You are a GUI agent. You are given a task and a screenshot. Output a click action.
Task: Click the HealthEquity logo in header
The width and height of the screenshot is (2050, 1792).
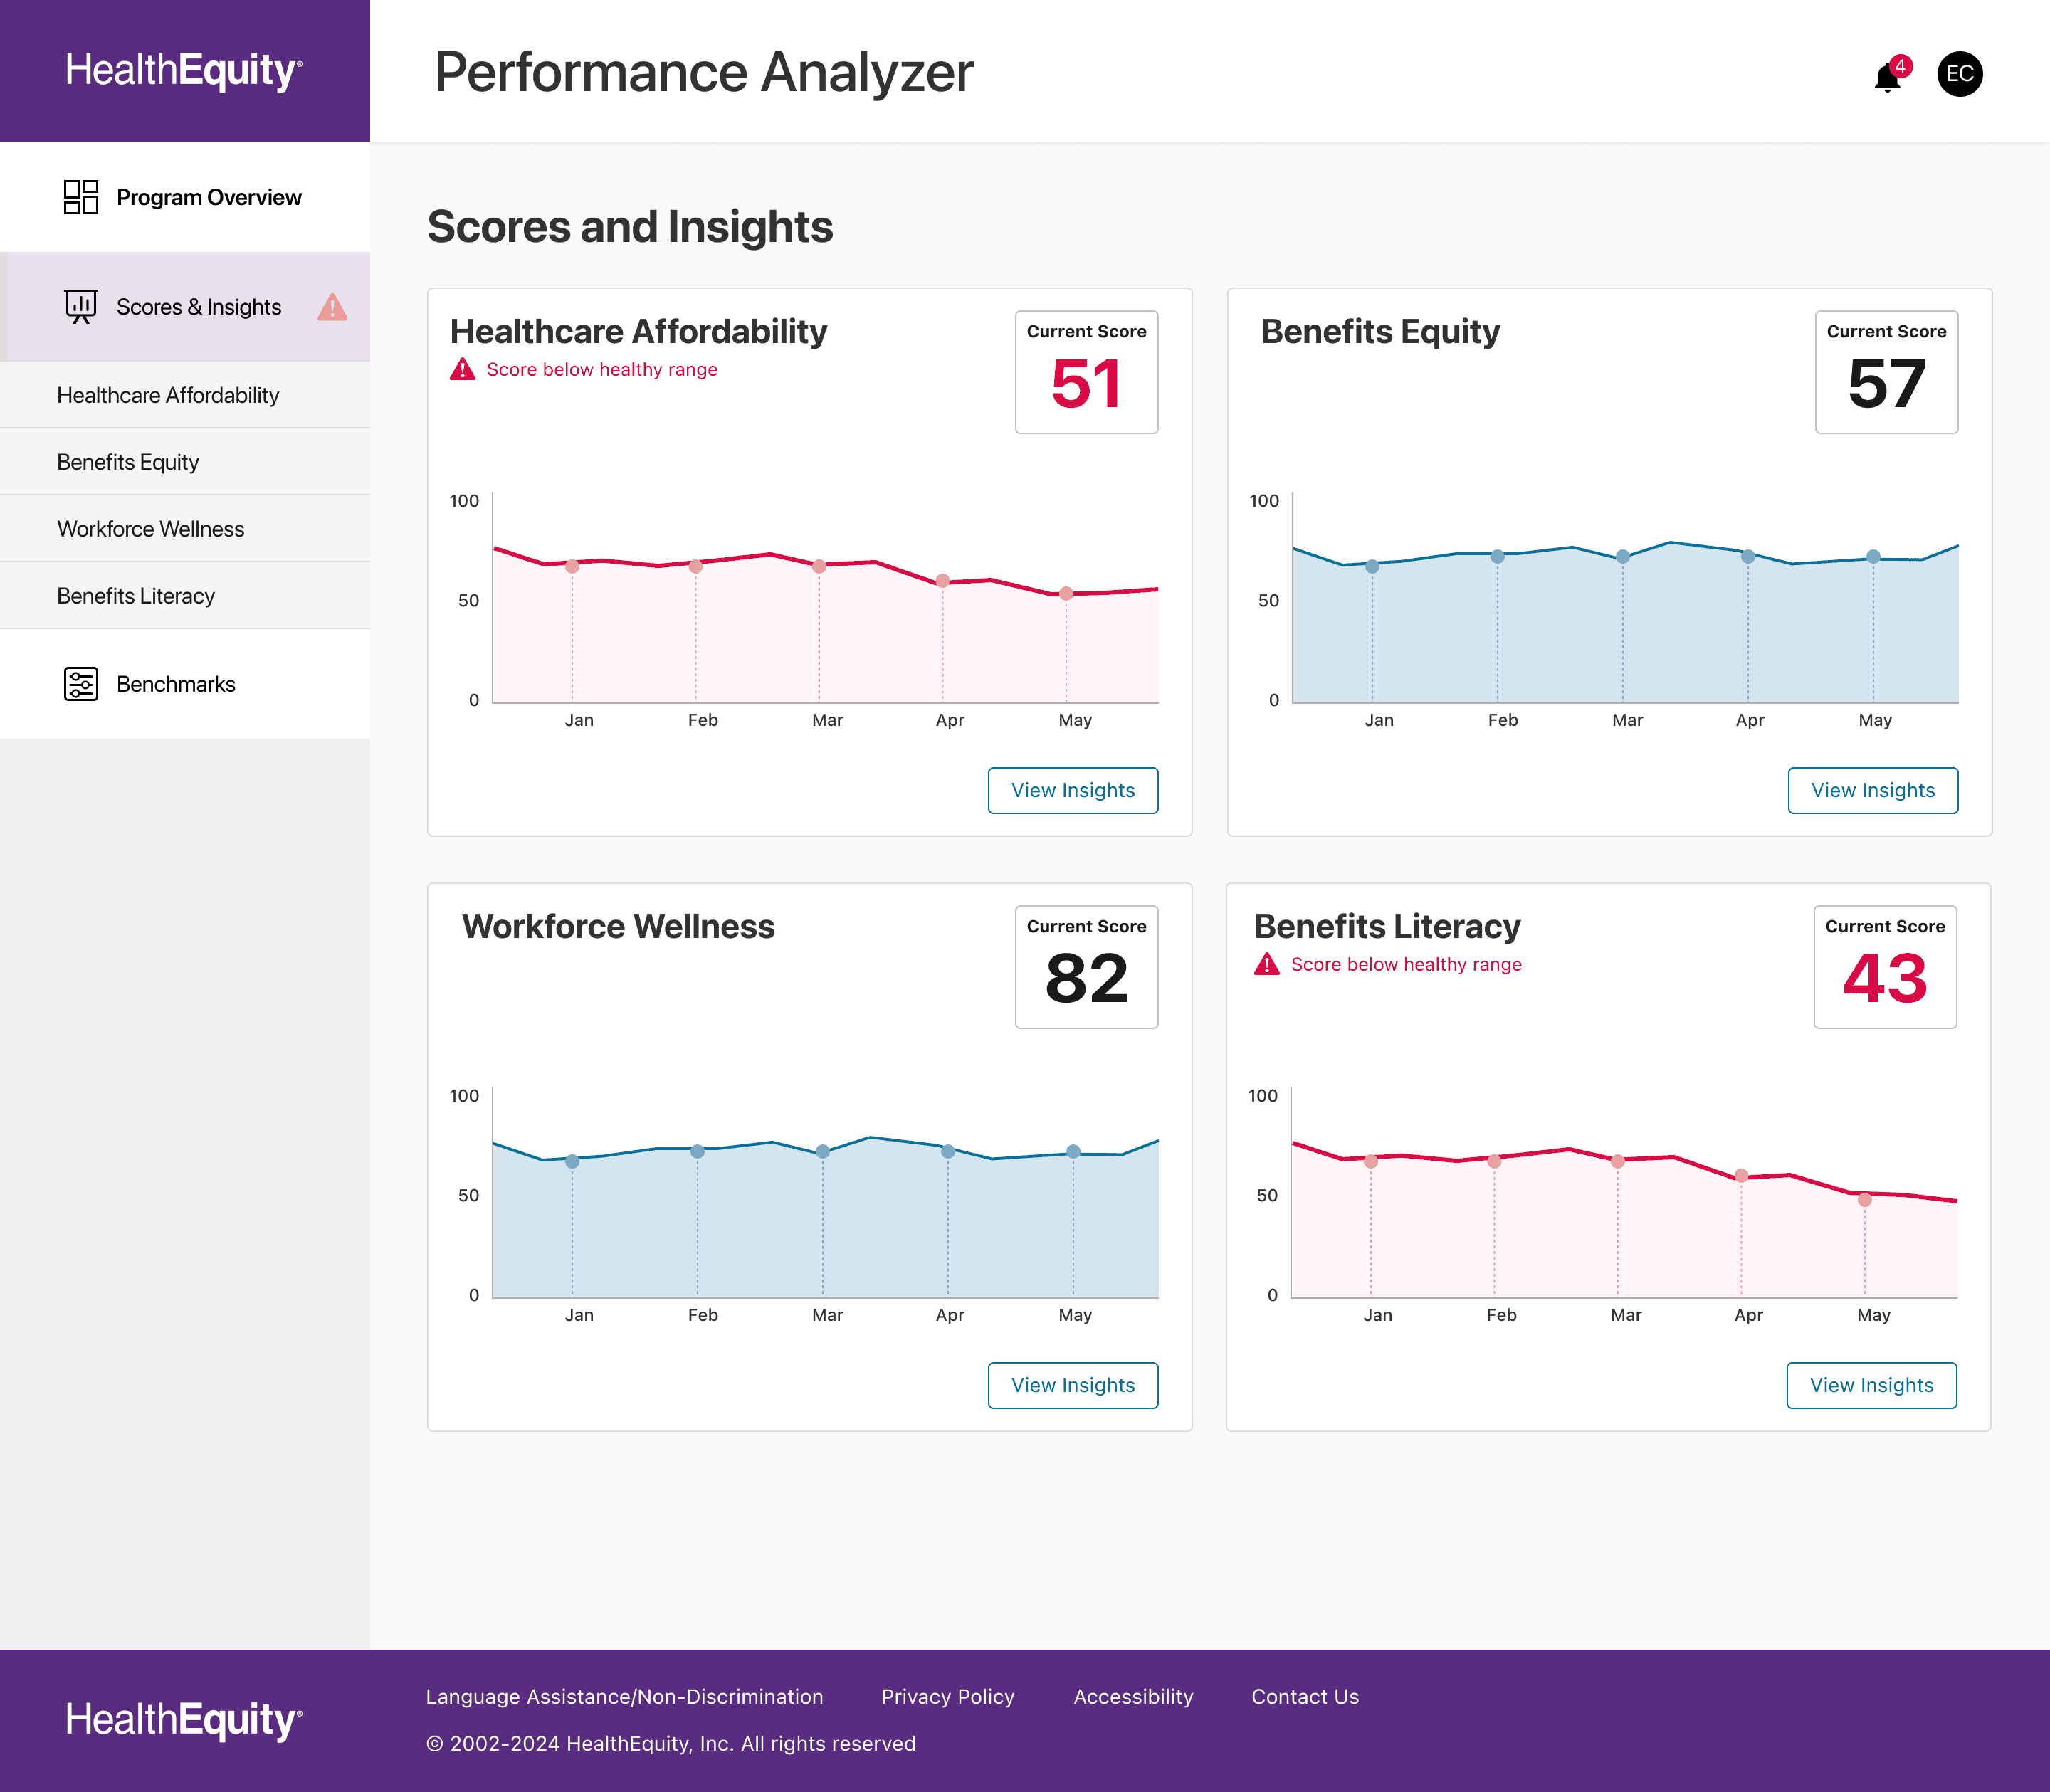pyautogui.click(x=184, y=71)
